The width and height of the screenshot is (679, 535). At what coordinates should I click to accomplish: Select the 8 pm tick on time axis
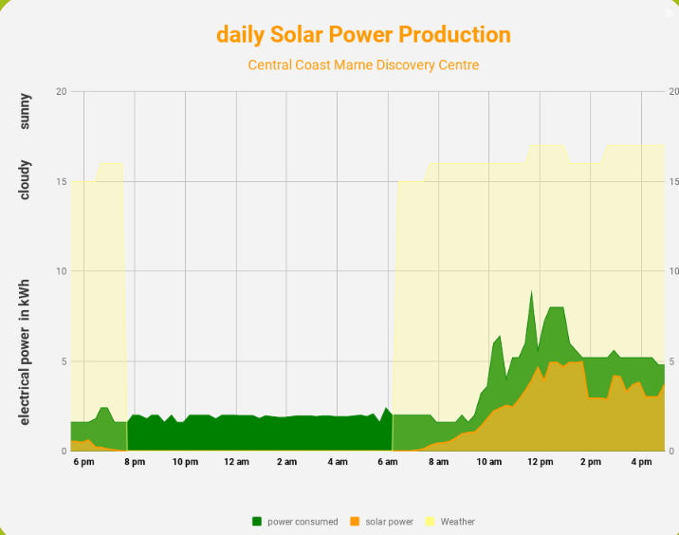point(135,462)
